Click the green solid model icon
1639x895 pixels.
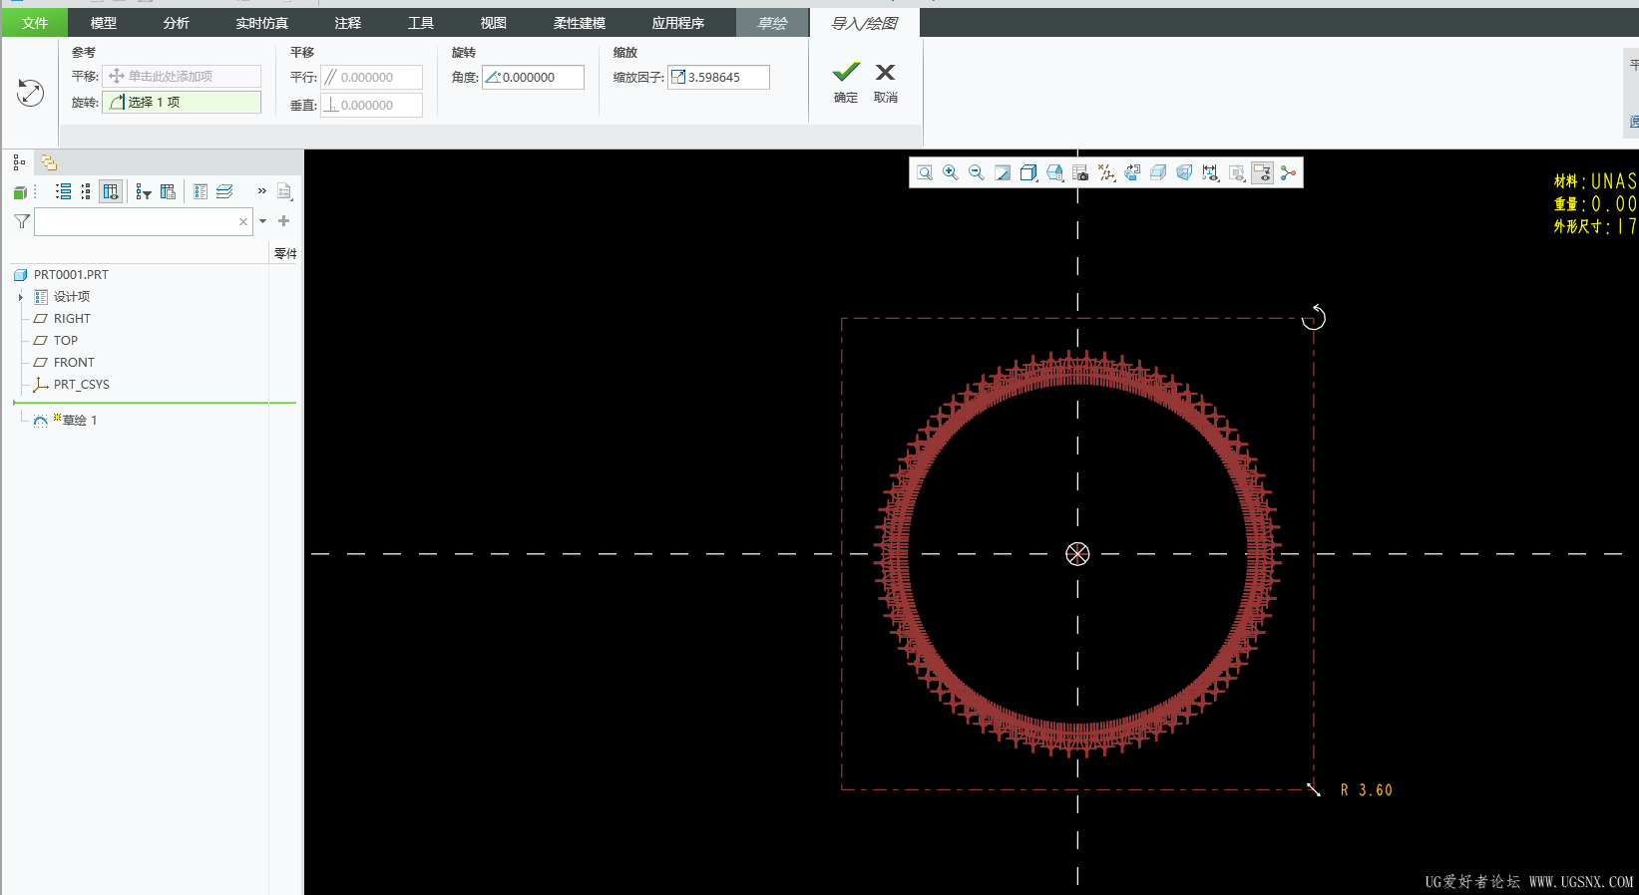click(20, 192)
